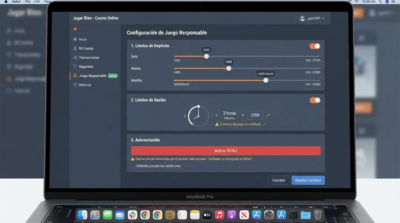This screenshot has width=400, height=223.
Task: Open Launchpad from the dock
Action: tap(95, 215)
